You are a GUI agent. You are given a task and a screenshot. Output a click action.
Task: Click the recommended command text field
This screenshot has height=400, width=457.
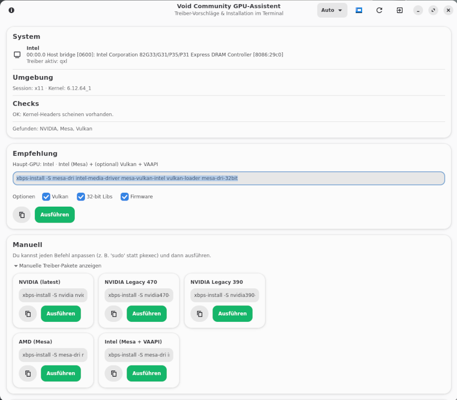(x=228, y=178)
